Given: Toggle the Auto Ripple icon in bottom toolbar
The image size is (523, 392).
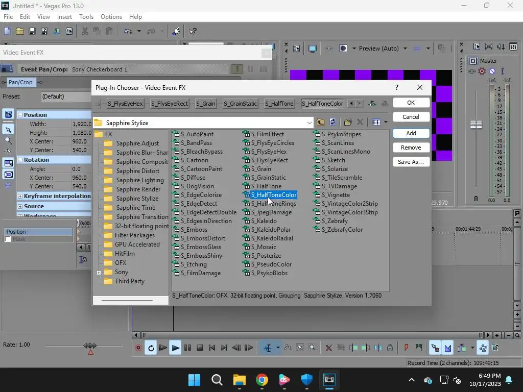Looking at the screenshot, I should (462, 348).
